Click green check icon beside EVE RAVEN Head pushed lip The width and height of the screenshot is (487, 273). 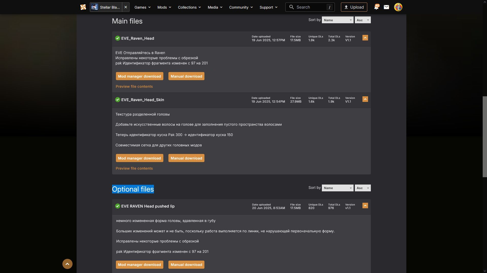click(117, 206)
